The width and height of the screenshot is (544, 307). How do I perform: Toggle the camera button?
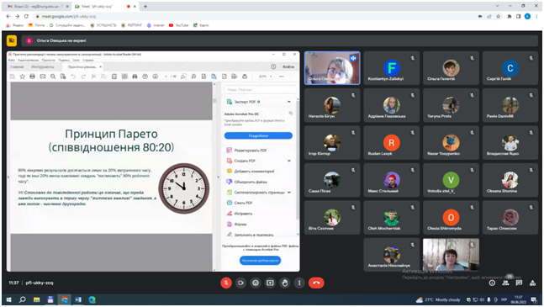240,283
